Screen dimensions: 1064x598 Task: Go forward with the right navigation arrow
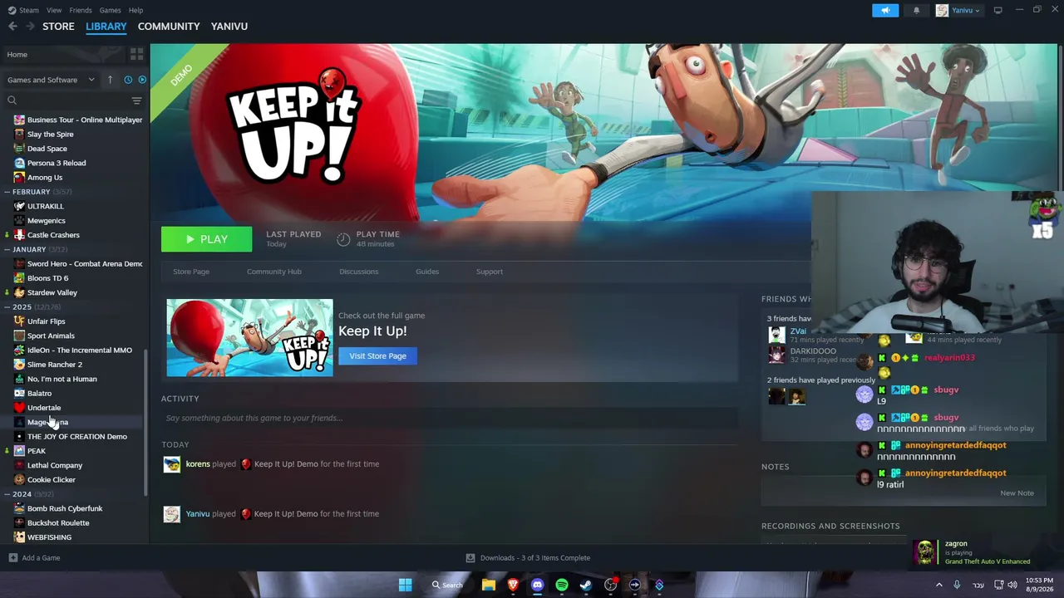[x=31, y=27]
